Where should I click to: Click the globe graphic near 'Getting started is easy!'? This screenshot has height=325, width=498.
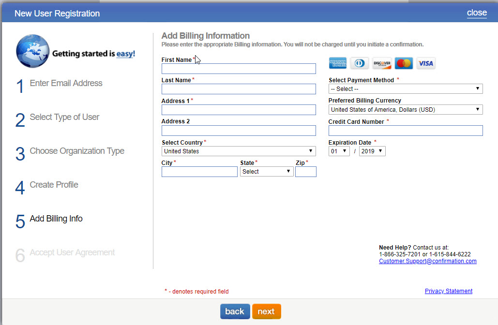(32, 50)
